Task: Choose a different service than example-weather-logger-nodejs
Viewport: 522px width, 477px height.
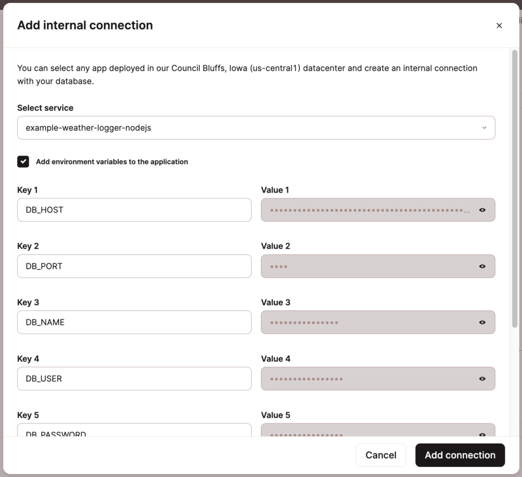Action: (256, 127)
